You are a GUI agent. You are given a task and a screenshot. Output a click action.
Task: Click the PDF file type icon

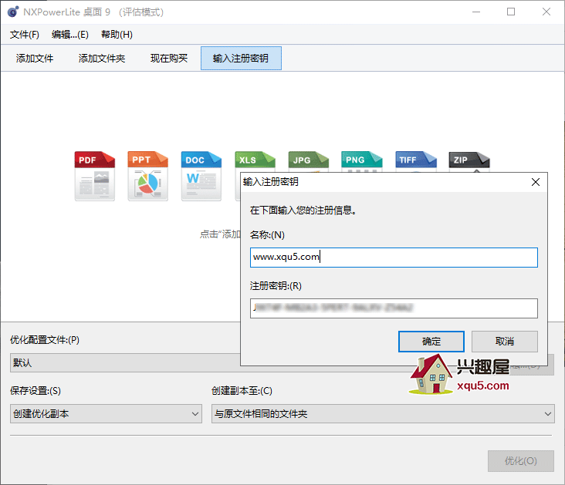pyautogui.click(x=95, y=176)
